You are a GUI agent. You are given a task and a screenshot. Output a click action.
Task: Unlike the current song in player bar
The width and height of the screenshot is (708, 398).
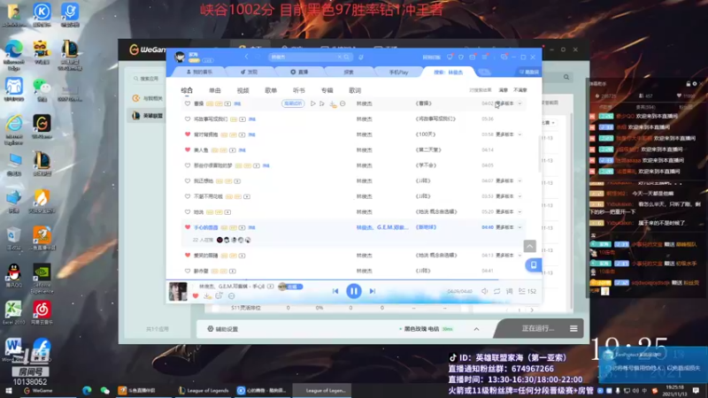click(x=196, y=296)
